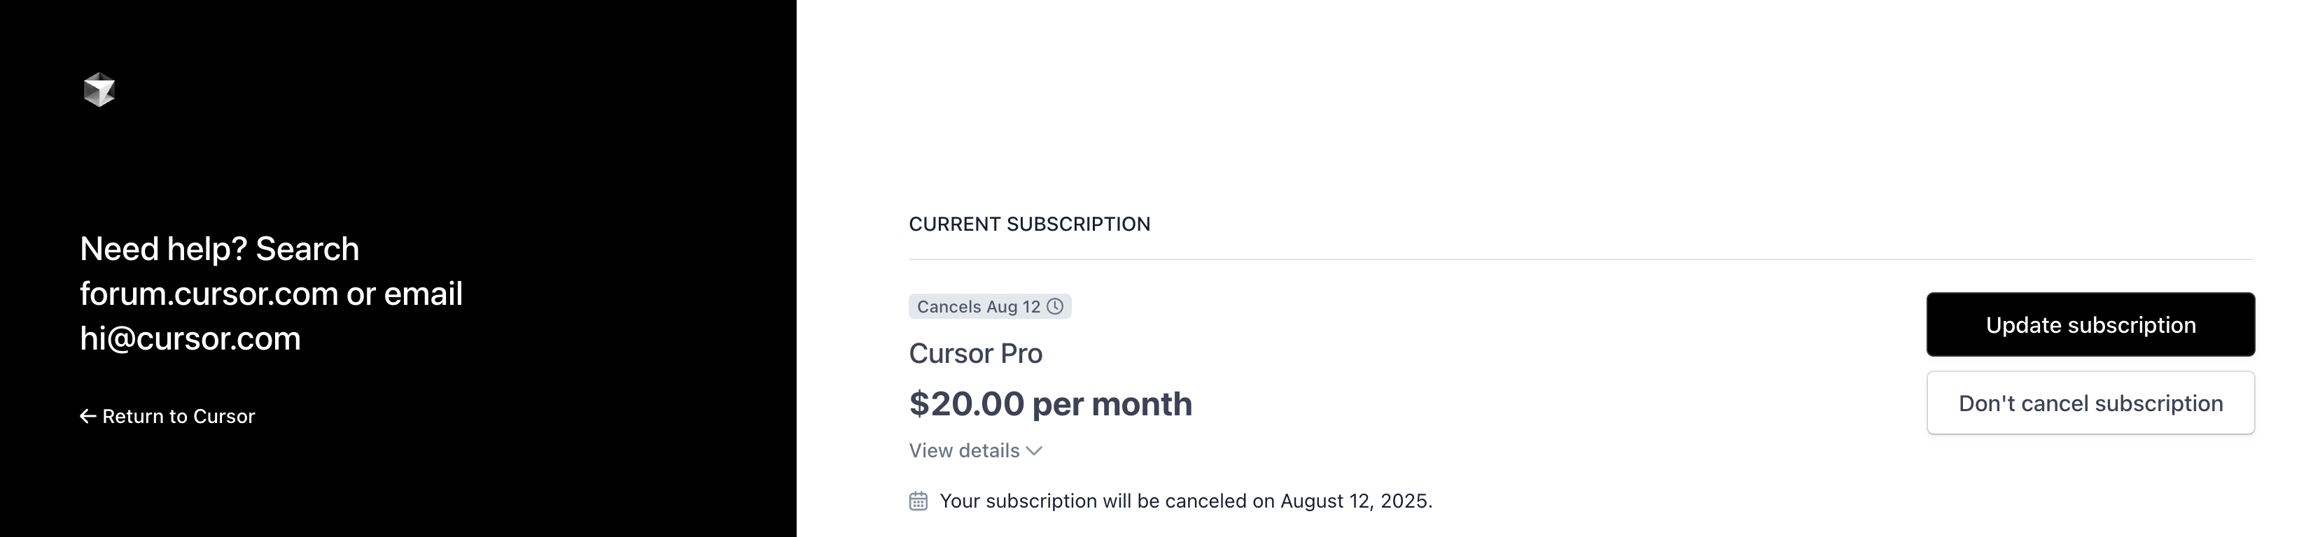Image resolution: width=2320 pixels, height=537 pixels.
Task: Click the cancellation date notice text
Action: coord(1185,501)
